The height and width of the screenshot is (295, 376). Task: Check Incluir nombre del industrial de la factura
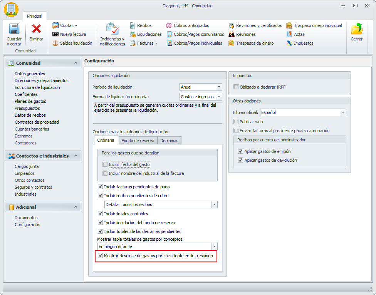point(105,173)
